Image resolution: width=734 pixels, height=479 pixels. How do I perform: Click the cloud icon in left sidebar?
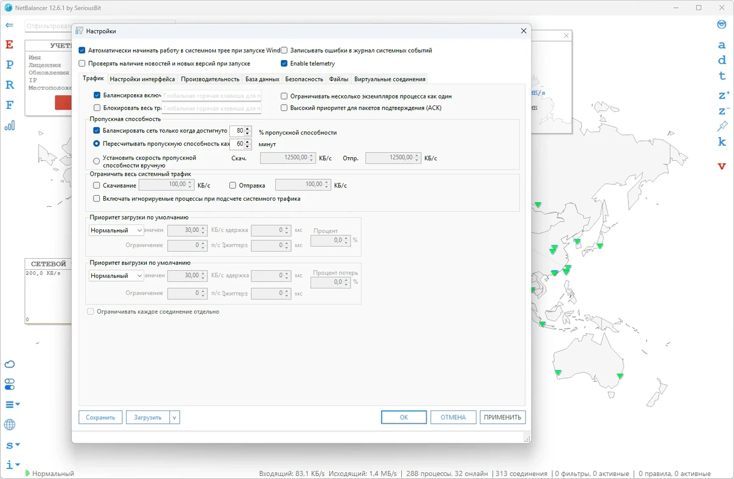(x=9, y=365)
